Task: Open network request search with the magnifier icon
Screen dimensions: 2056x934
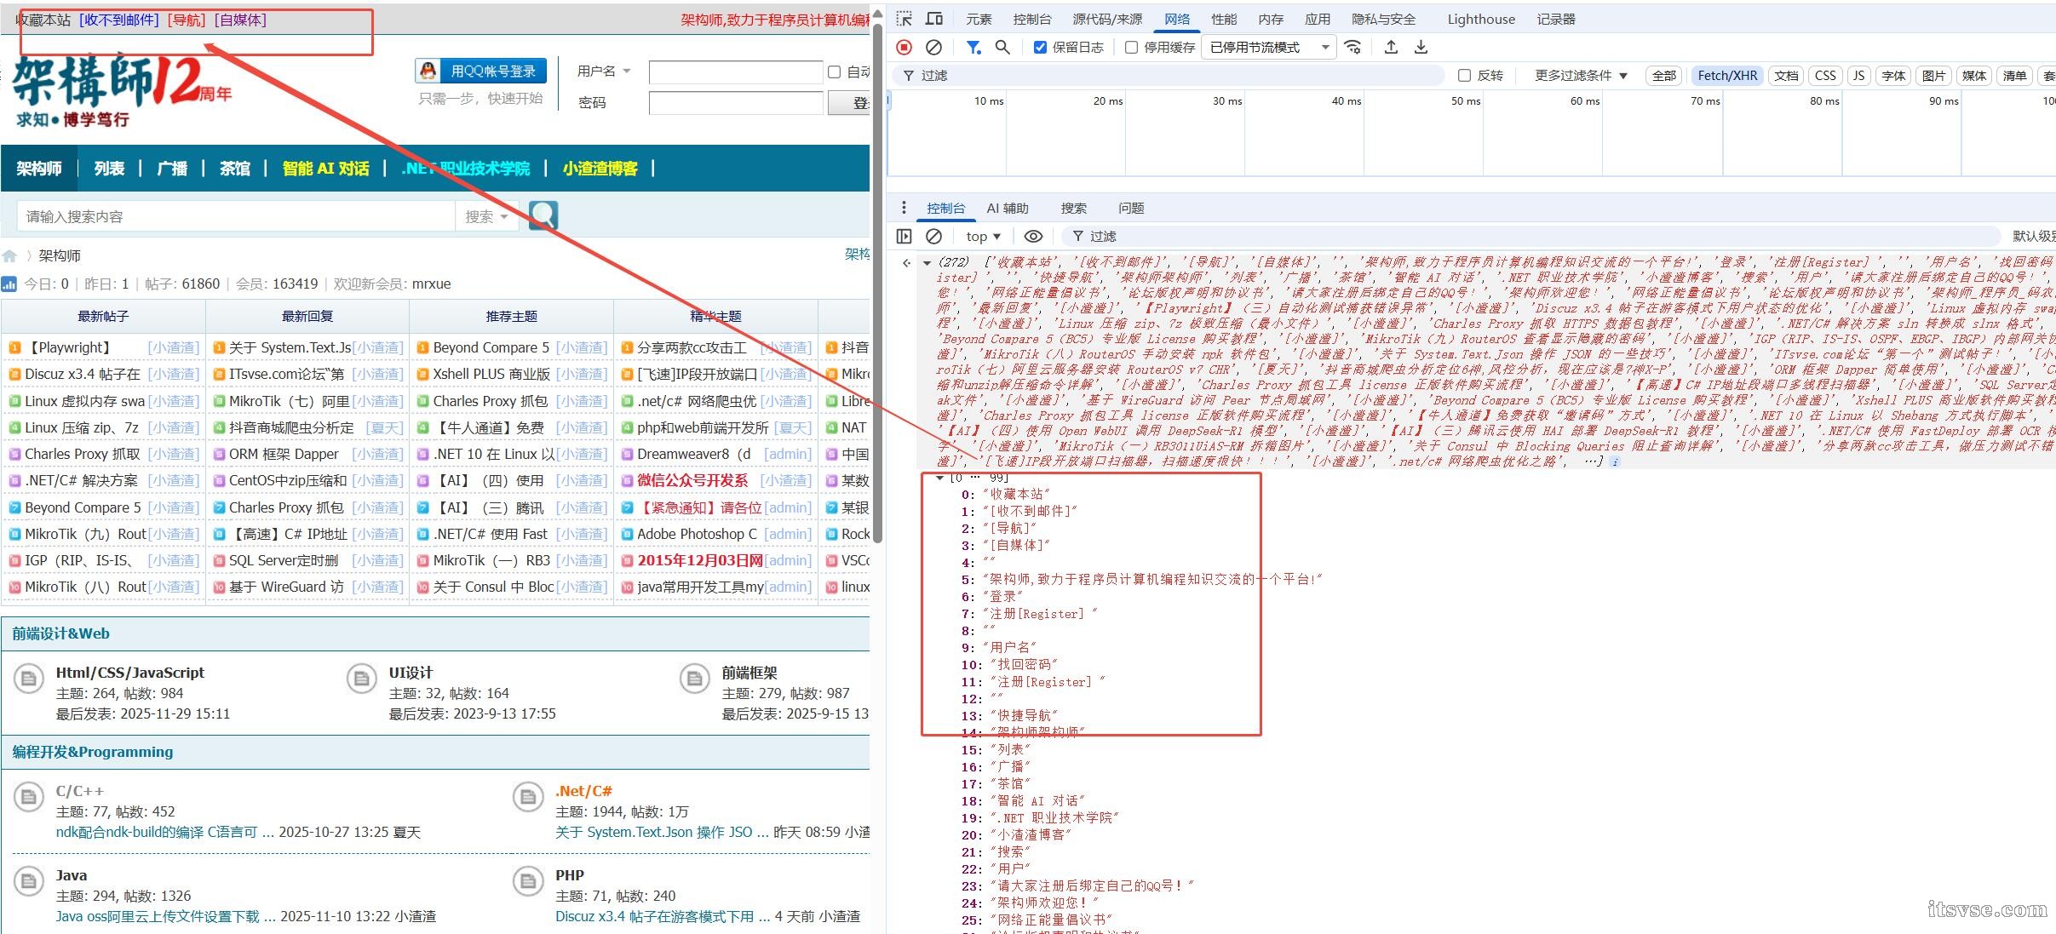Action: coord(1002,47)
